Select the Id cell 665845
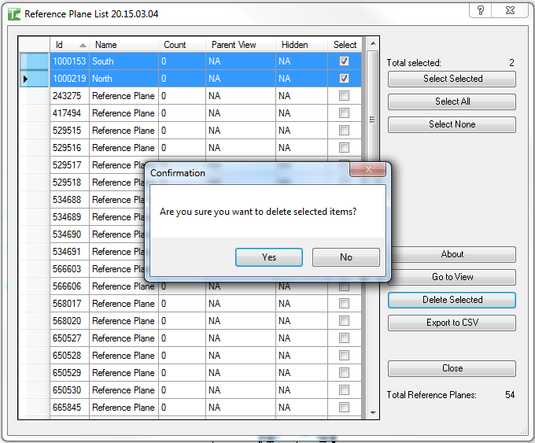 coord(69,408)
